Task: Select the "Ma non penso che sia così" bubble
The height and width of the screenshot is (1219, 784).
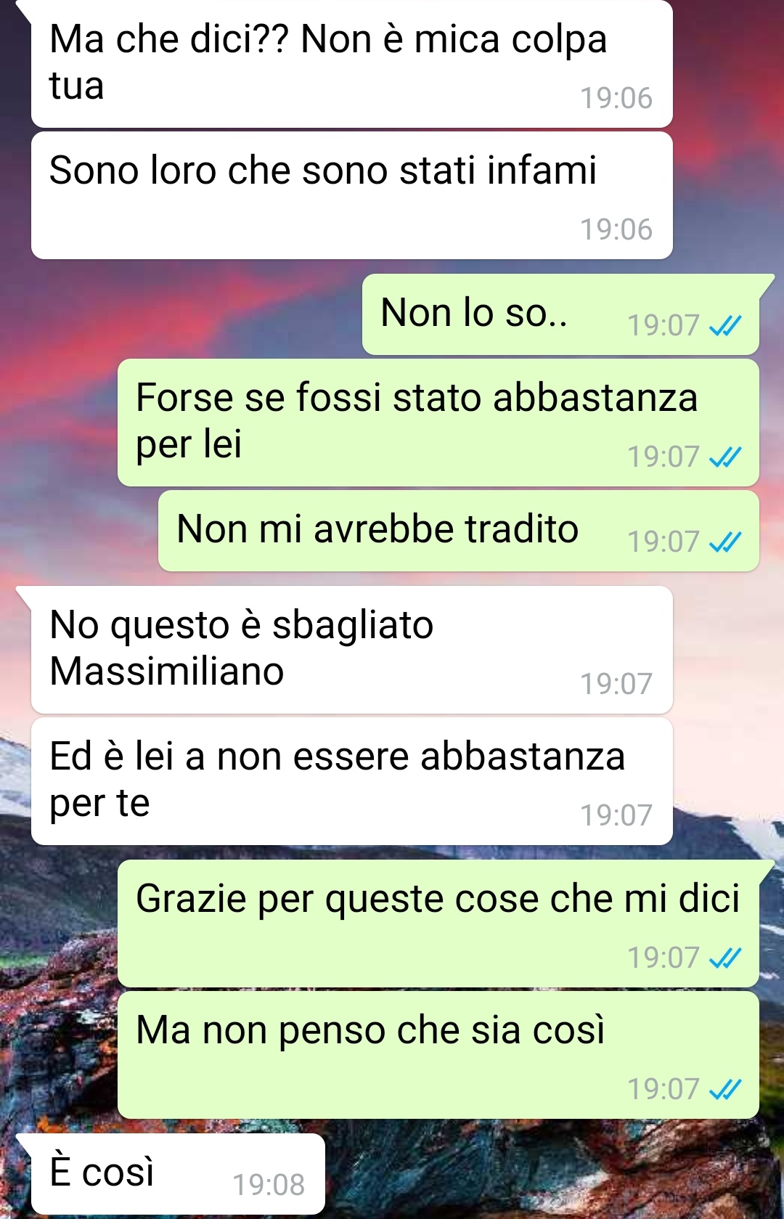Action: (x=438, y=1055)
